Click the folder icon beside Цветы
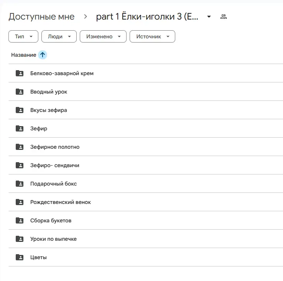 [x=20, y=257]
